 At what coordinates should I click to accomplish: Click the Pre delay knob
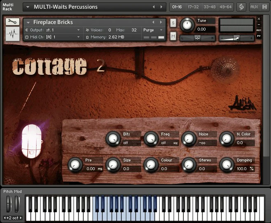pyautogui.click(x=75, y=165)
